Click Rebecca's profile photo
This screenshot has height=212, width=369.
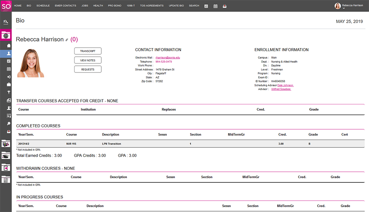[x=30, y=63]
